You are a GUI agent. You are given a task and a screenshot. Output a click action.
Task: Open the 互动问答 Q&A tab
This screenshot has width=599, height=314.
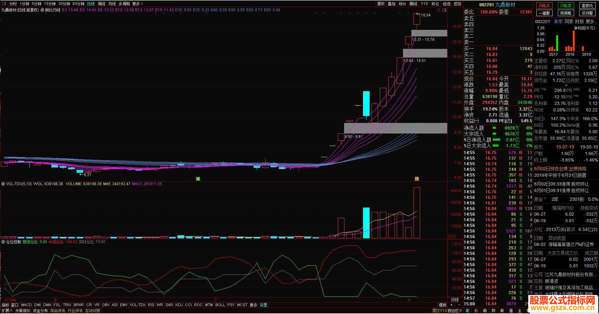point(93,311)
